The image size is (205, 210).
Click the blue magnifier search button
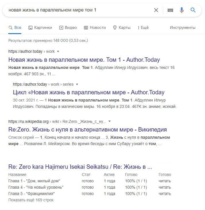coord(193,10)
